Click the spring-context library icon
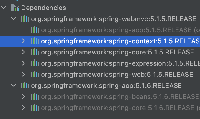 point(35,41)
